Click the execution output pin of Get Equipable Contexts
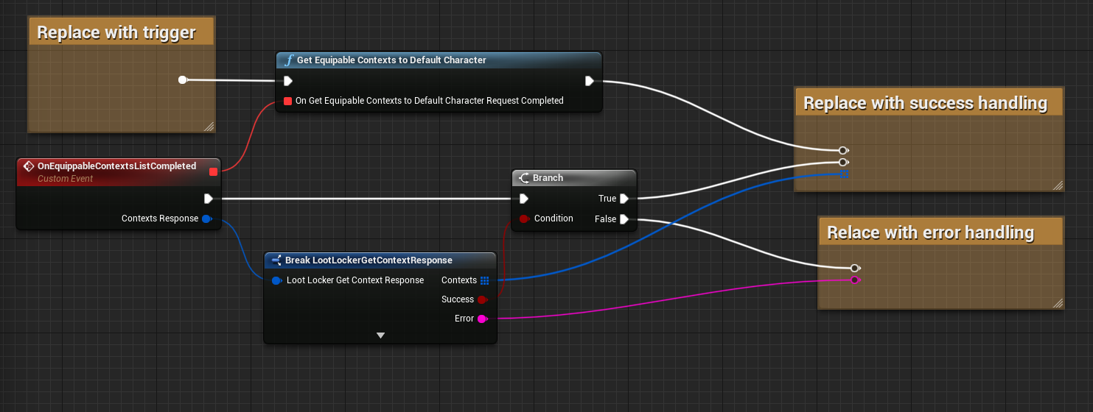Image resolution: width=1093 pixels, height=412 pixels. click(x=590, y=81)
